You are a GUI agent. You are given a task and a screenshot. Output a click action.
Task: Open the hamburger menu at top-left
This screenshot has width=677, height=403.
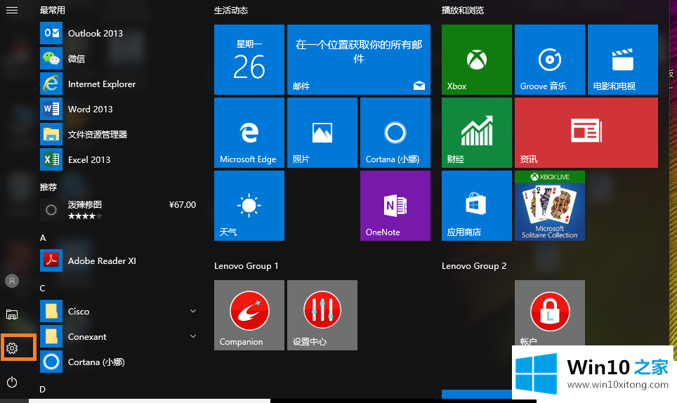click(12, 10)
